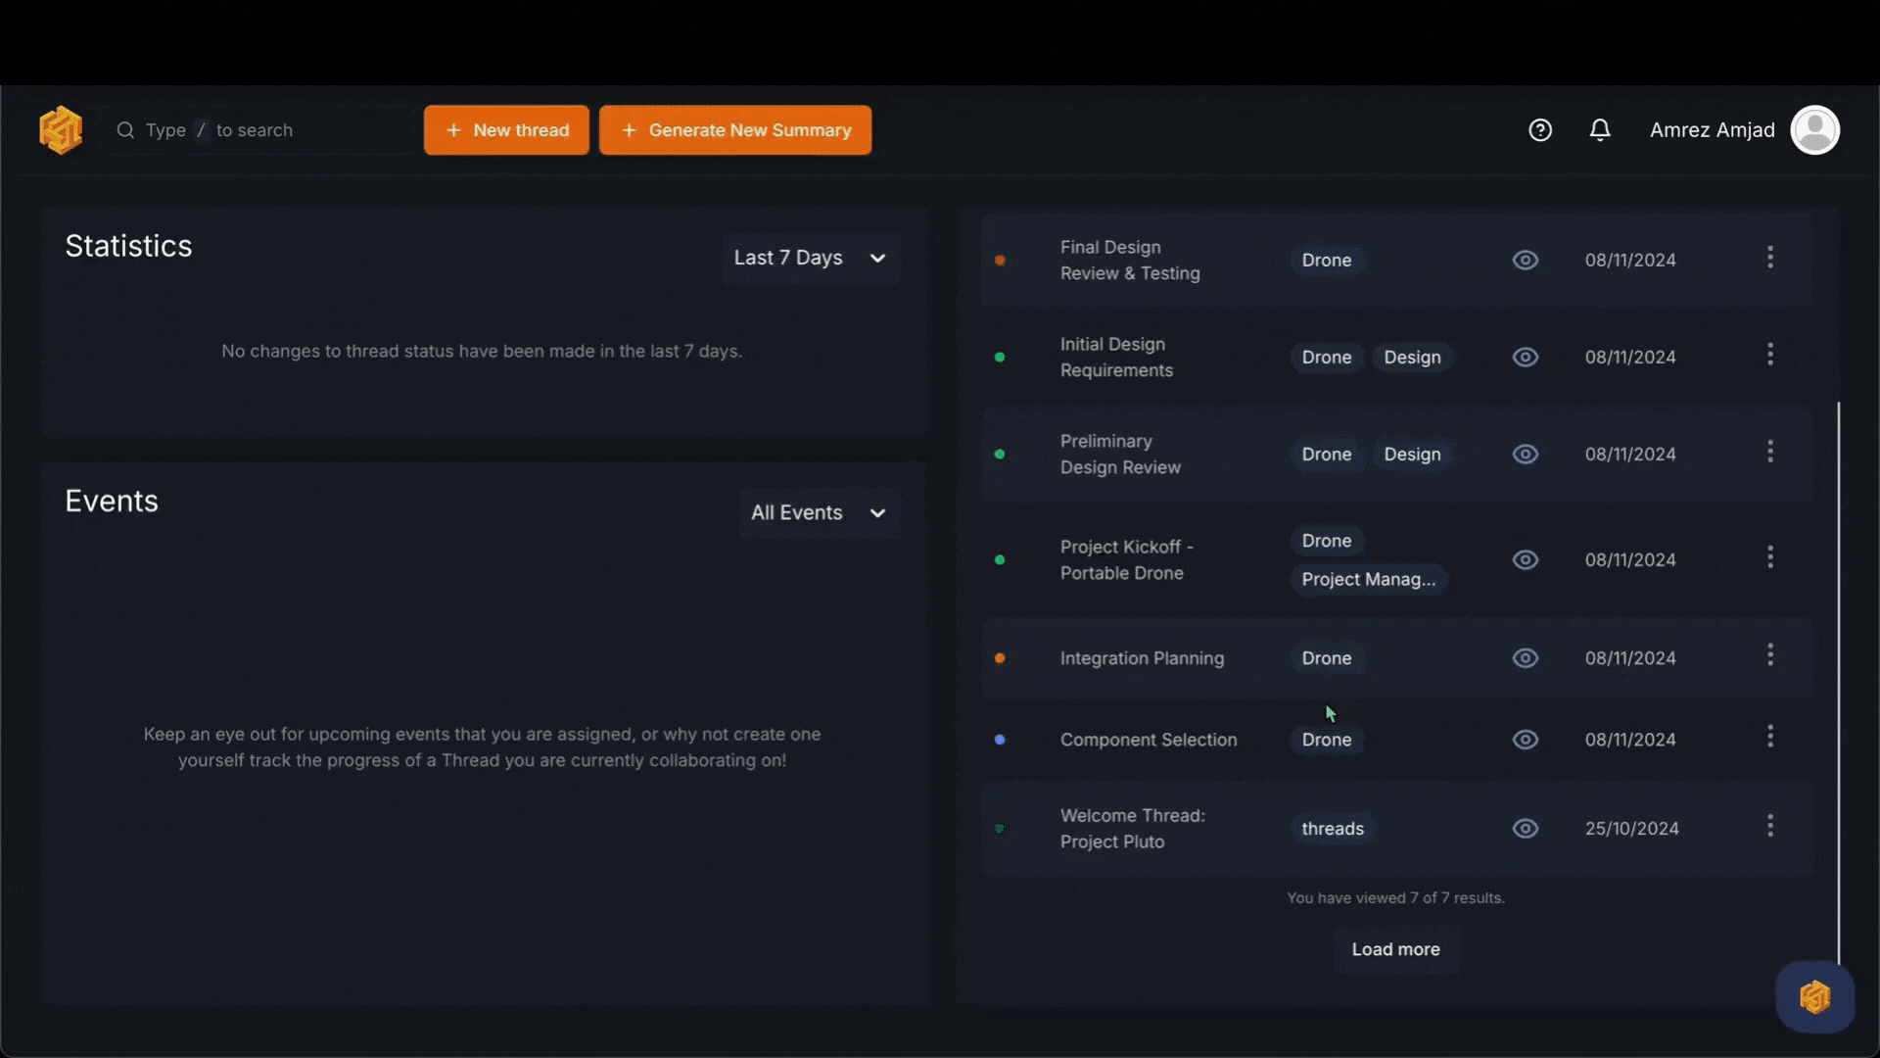Open options for Preliminary Design Review
The width and height of the screenshot is (1880, 1058).
point(1770,452)
